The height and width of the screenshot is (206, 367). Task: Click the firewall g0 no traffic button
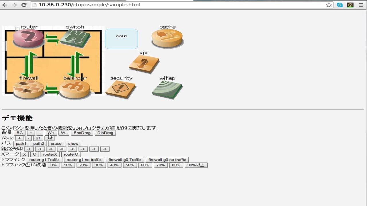tap(167, 160)
